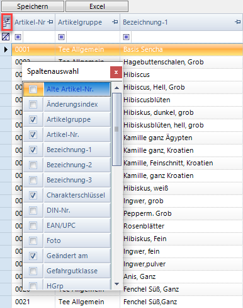The image size is (243, 308).
Task: Select the Gefahrgutklasse list entry
Action: 77,271
